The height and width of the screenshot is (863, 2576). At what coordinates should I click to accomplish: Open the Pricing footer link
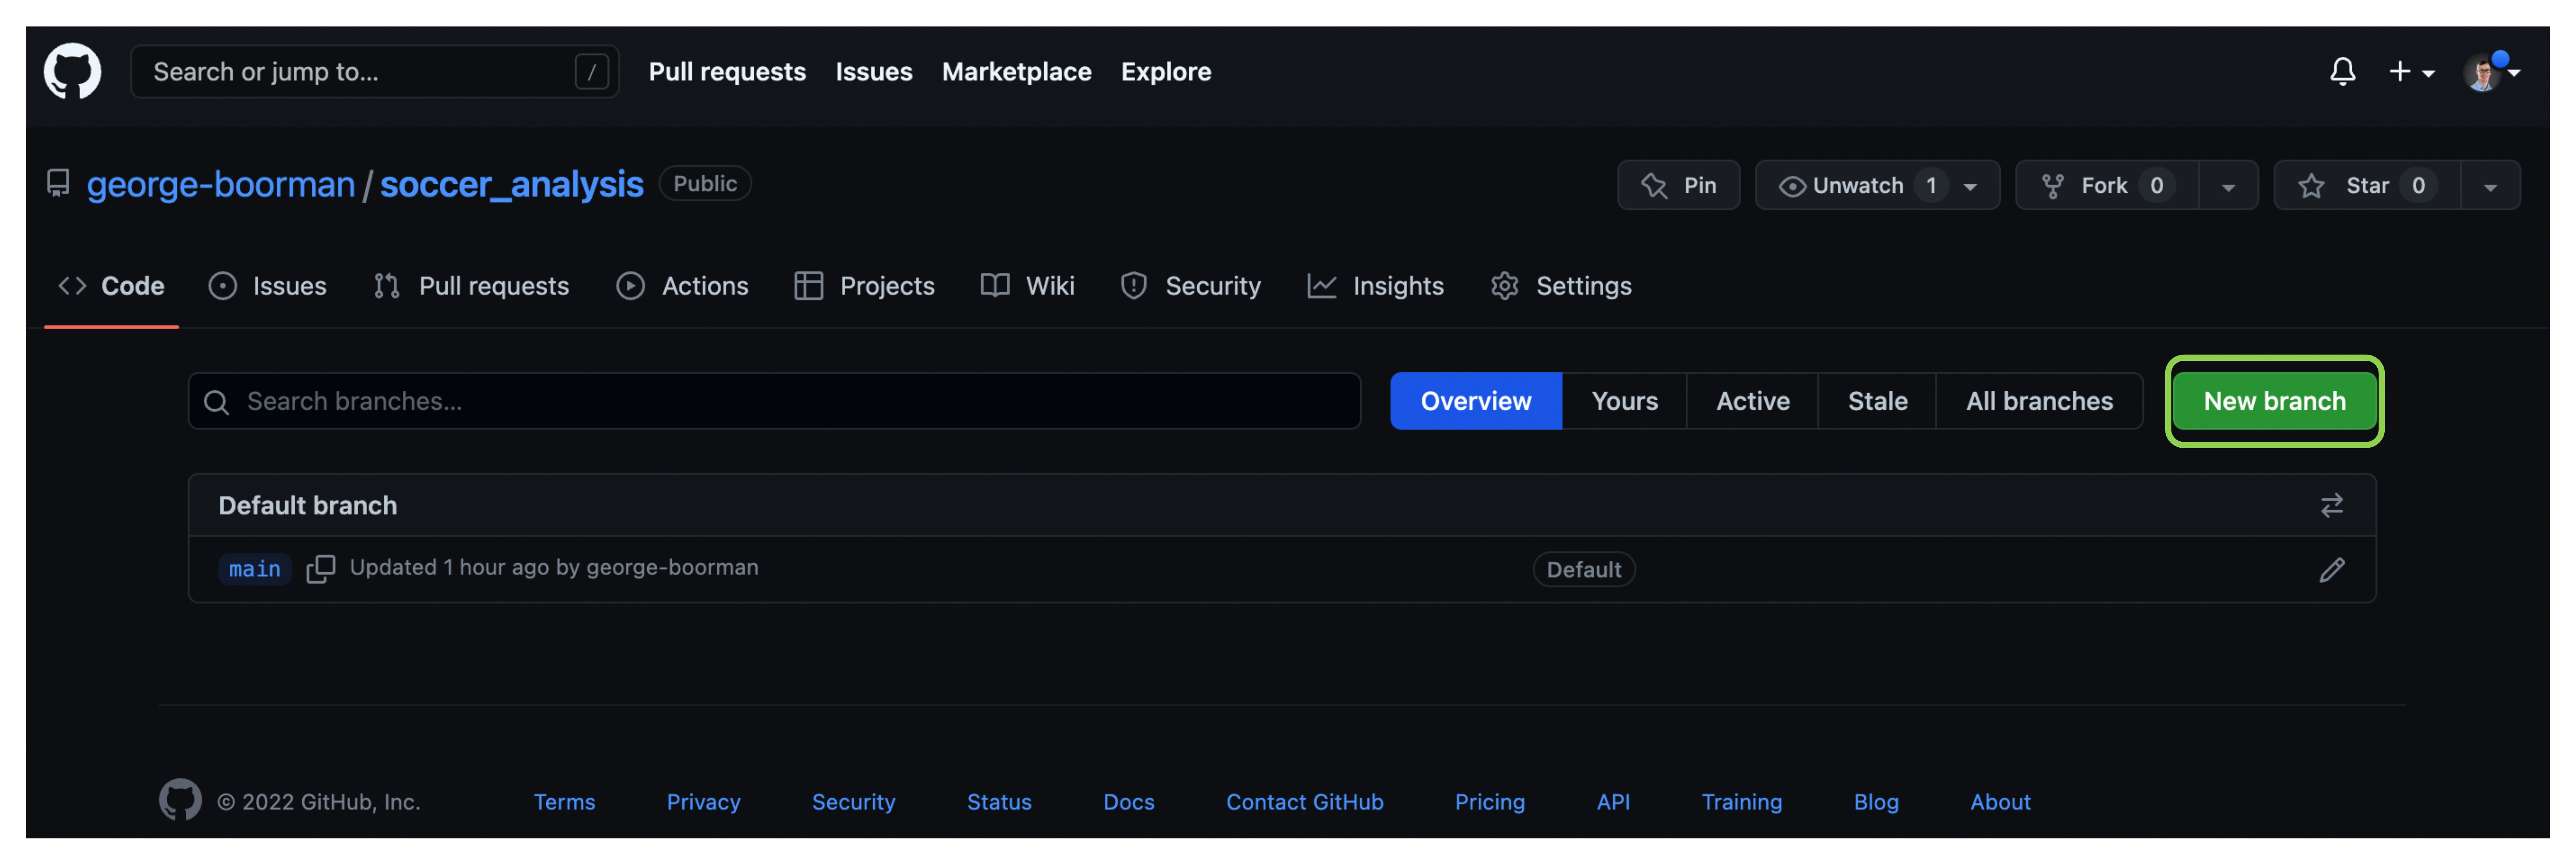(1489, 802)
